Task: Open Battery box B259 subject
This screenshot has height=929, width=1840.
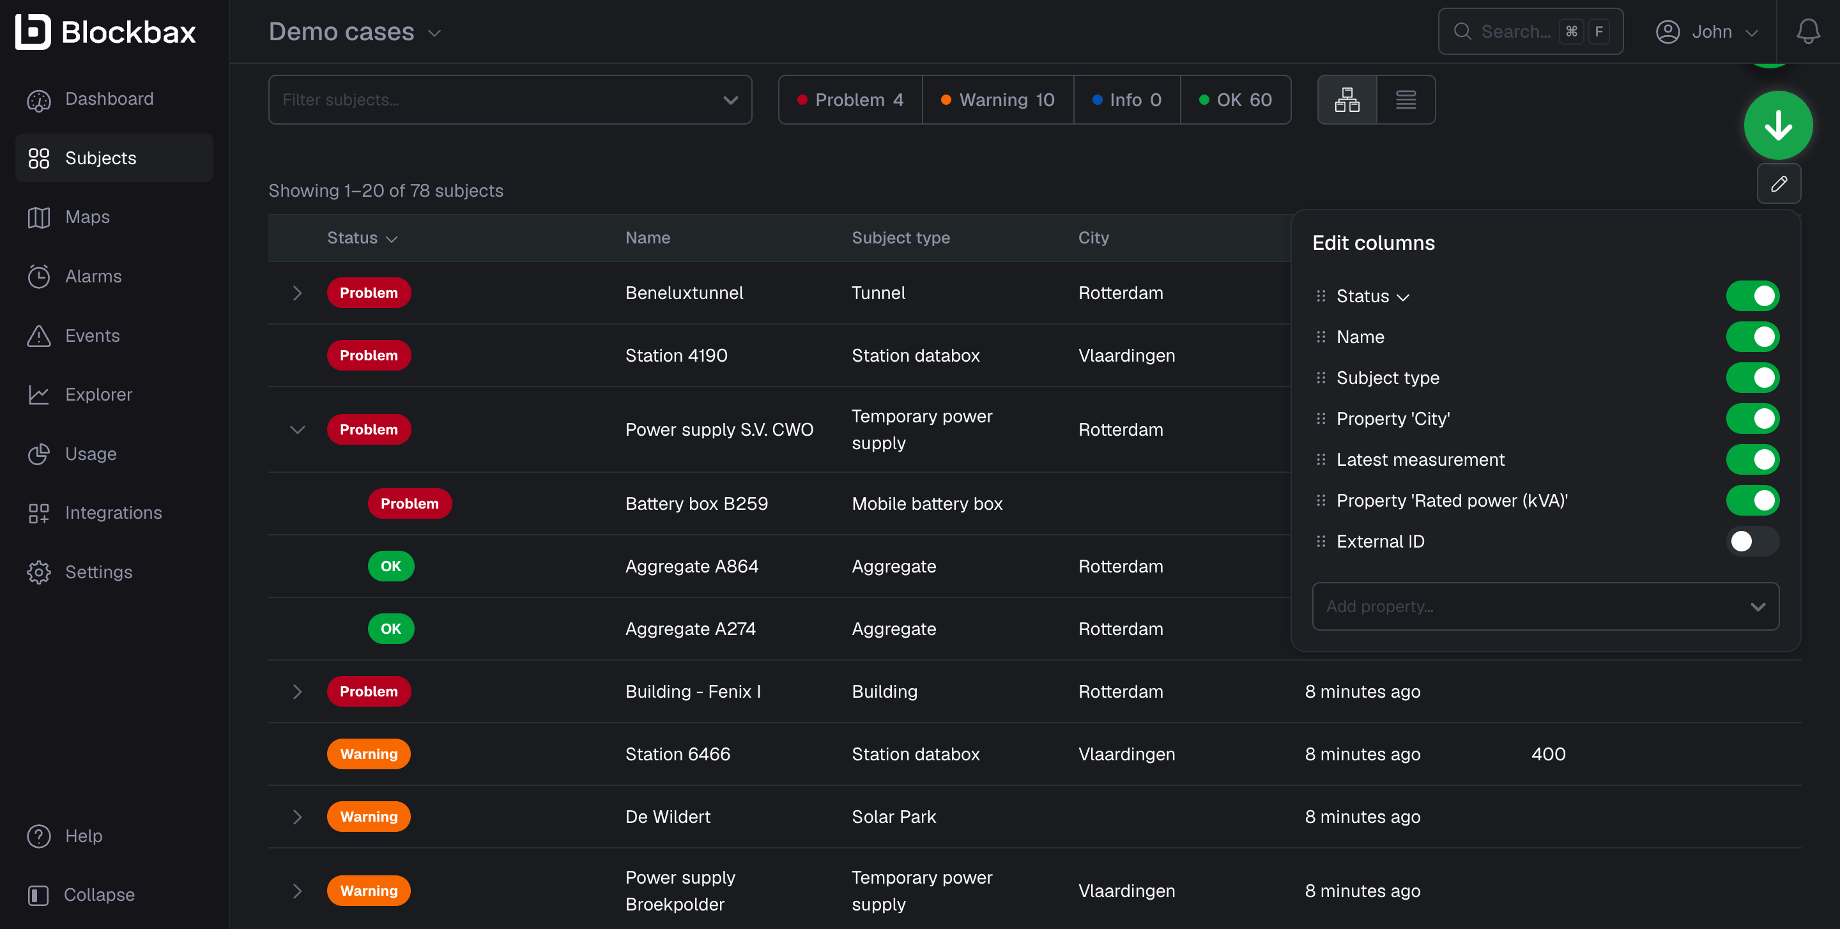Action: pyautogui.click(x=696, y=503)
